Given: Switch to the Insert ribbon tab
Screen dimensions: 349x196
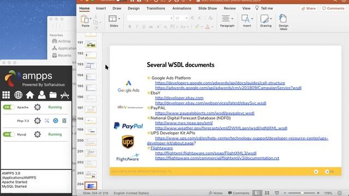Looking at the screenshot, I should (101, 8).
